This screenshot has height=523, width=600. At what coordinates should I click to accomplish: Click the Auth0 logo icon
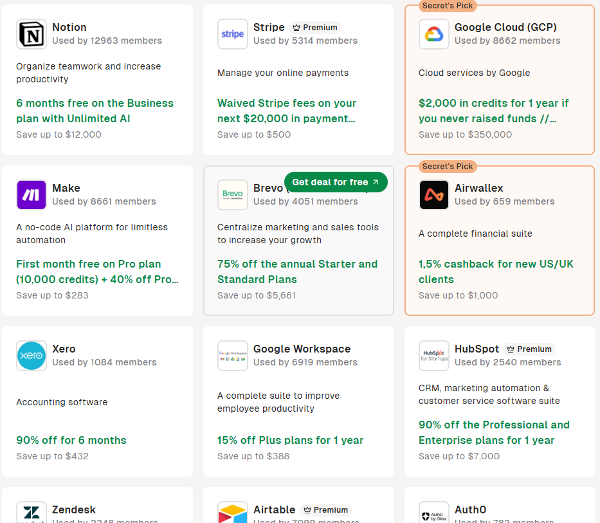coord(434,512)
